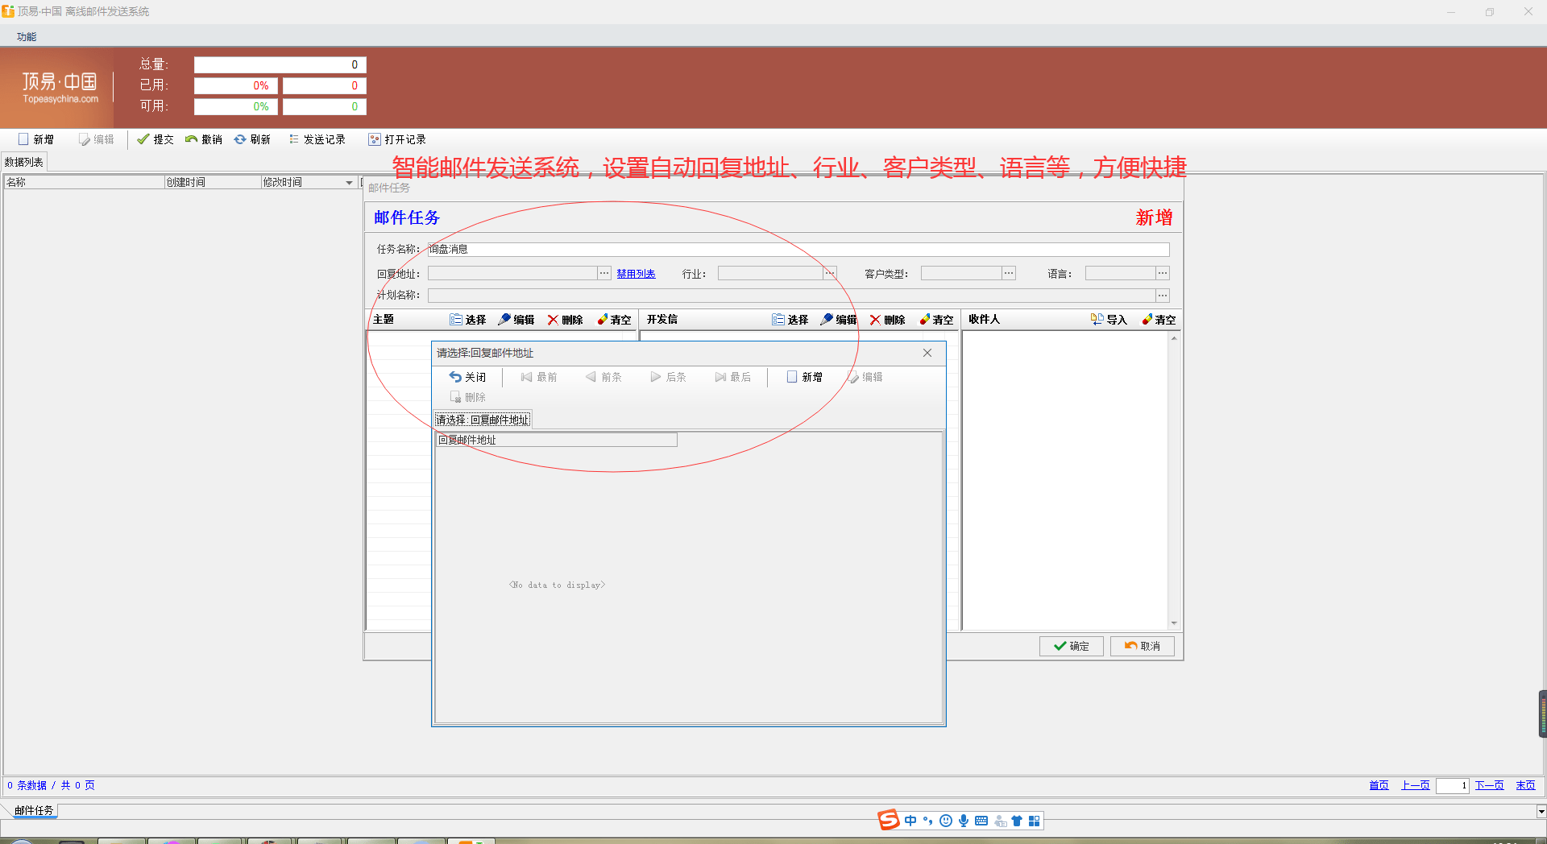Click the 任务名称 input field
Image resolution: width=1547 pixels, height=844 pixels.
coord(798,249)
